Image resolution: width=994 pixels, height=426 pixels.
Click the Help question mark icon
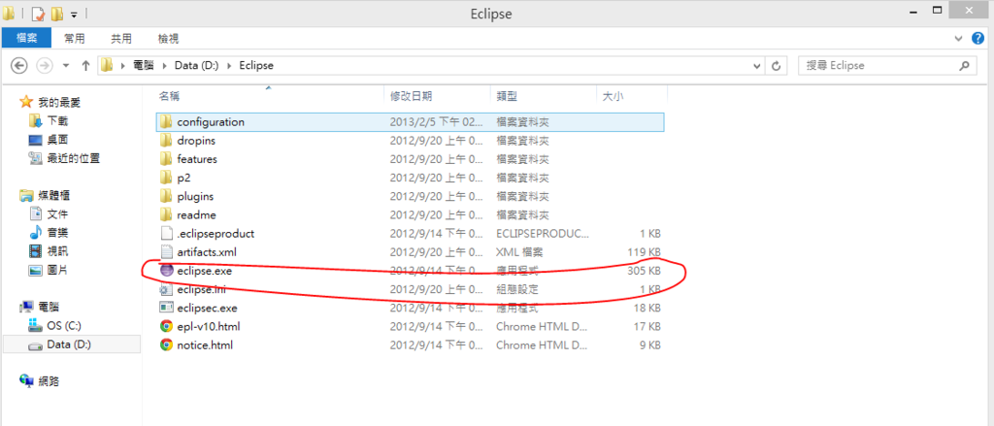coord(978,39)
